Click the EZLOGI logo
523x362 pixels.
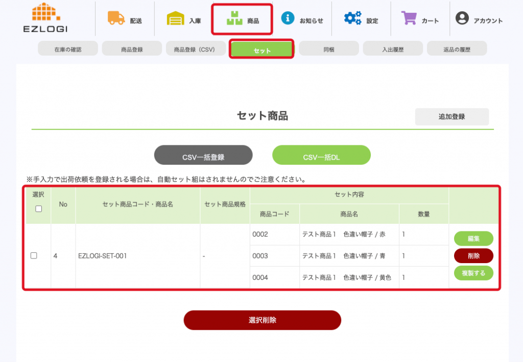coord(45,18)
